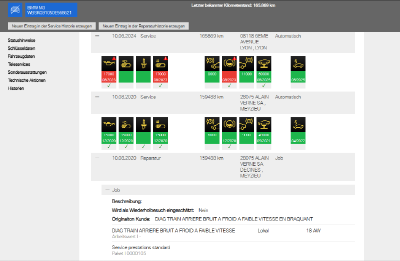
Task: Click the Lokal label in job row
Action: click(263, 231)
